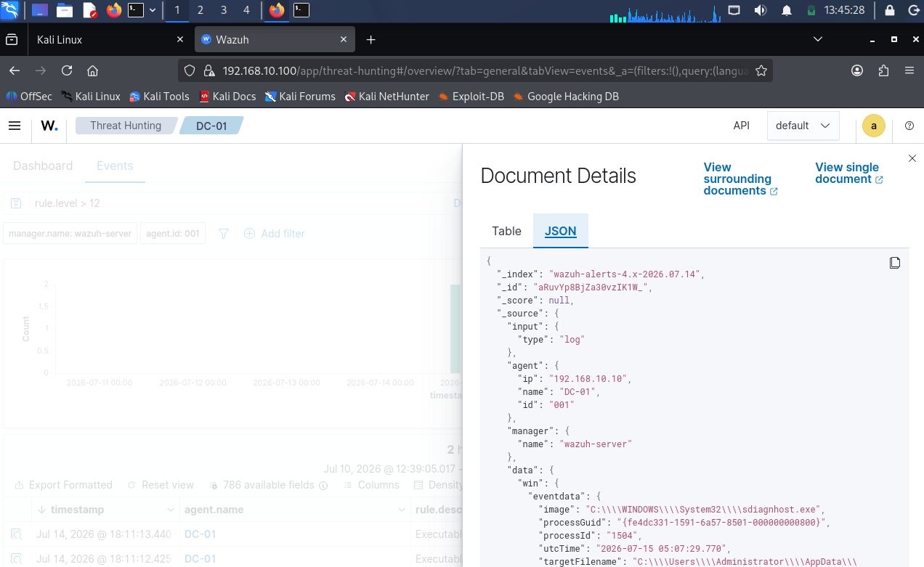Expand the terminal launcher dropdown arrow
Image resolution: width=924 pixels, height=567 pixels.
[153, 10]
